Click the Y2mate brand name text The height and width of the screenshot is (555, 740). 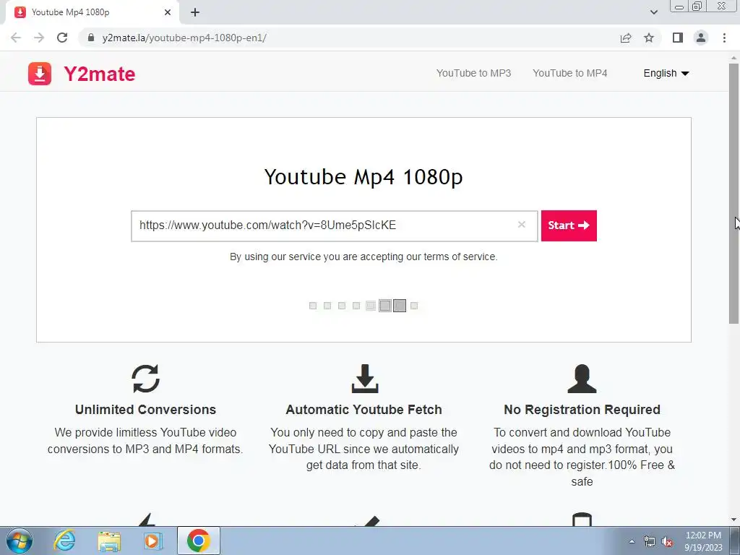click(x=100, y=74)
